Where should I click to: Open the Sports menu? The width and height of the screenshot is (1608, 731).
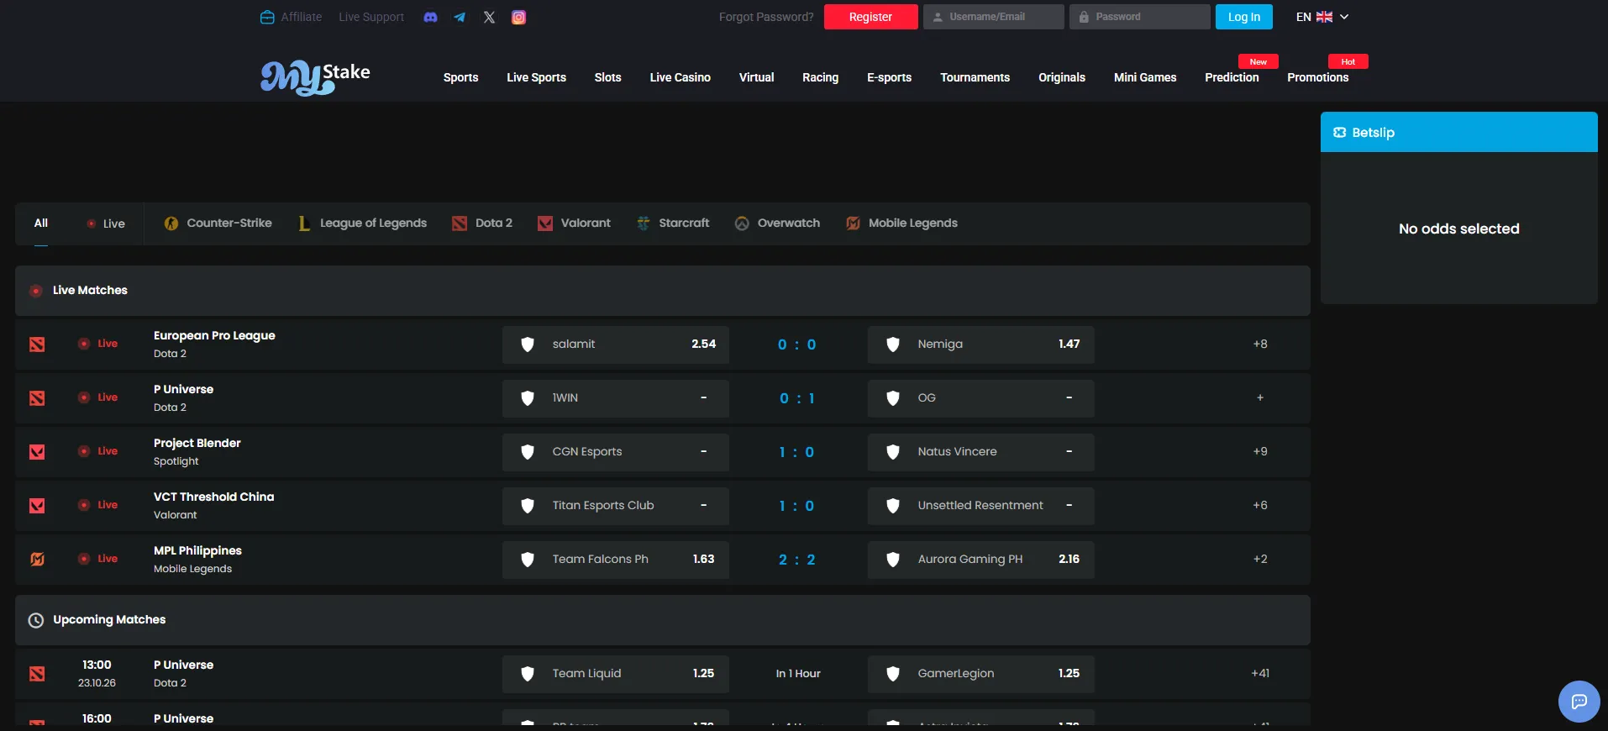(x=460, y=77)
